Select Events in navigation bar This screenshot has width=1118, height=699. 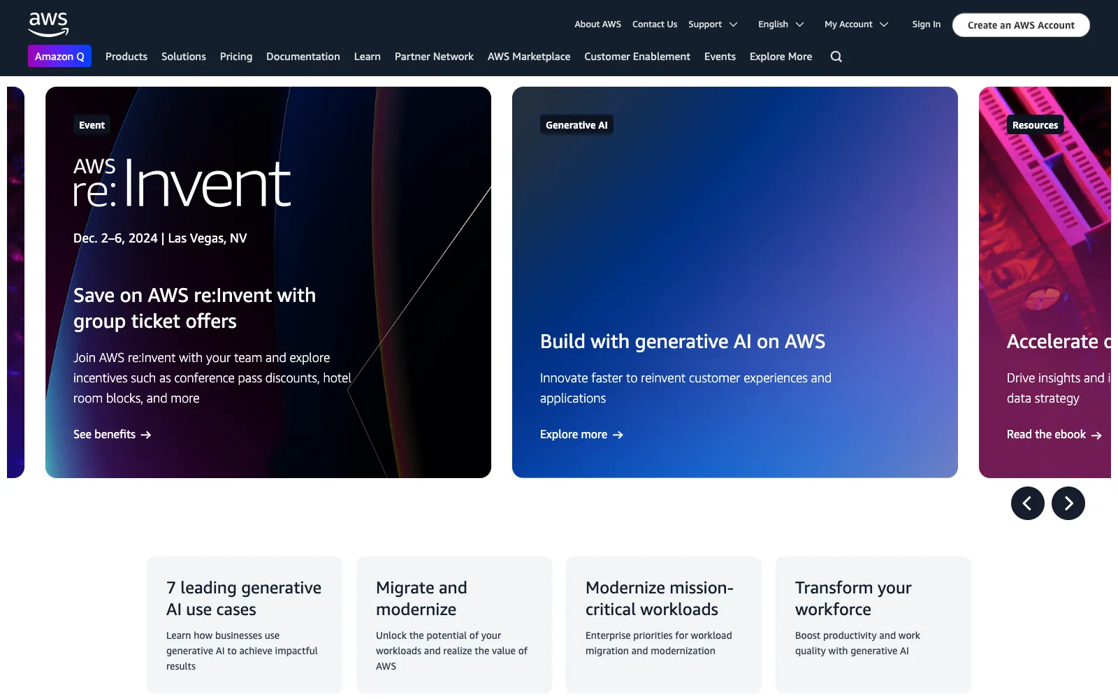click(720, 57)
